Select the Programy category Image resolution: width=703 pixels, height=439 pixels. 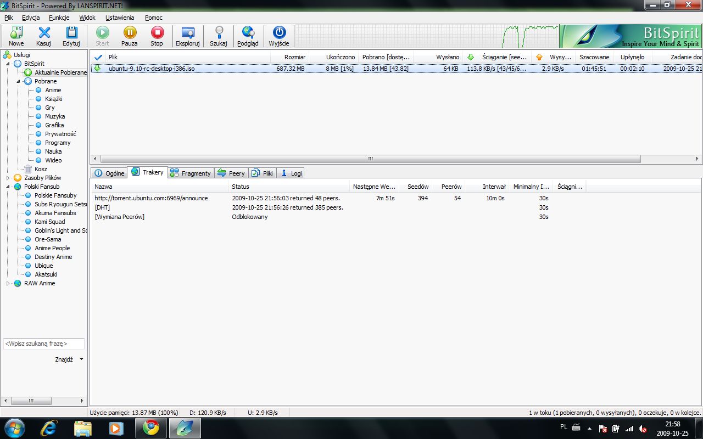(x=58, y=143)
